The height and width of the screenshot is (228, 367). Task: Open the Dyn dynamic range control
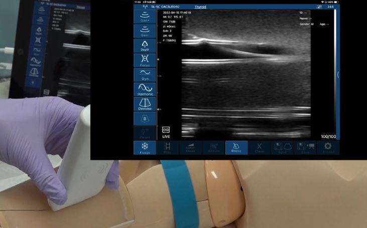[x=145, y=75]
